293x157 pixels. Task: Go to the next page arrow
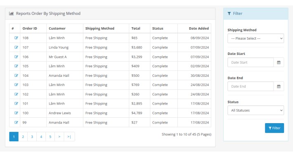point(59,137)
